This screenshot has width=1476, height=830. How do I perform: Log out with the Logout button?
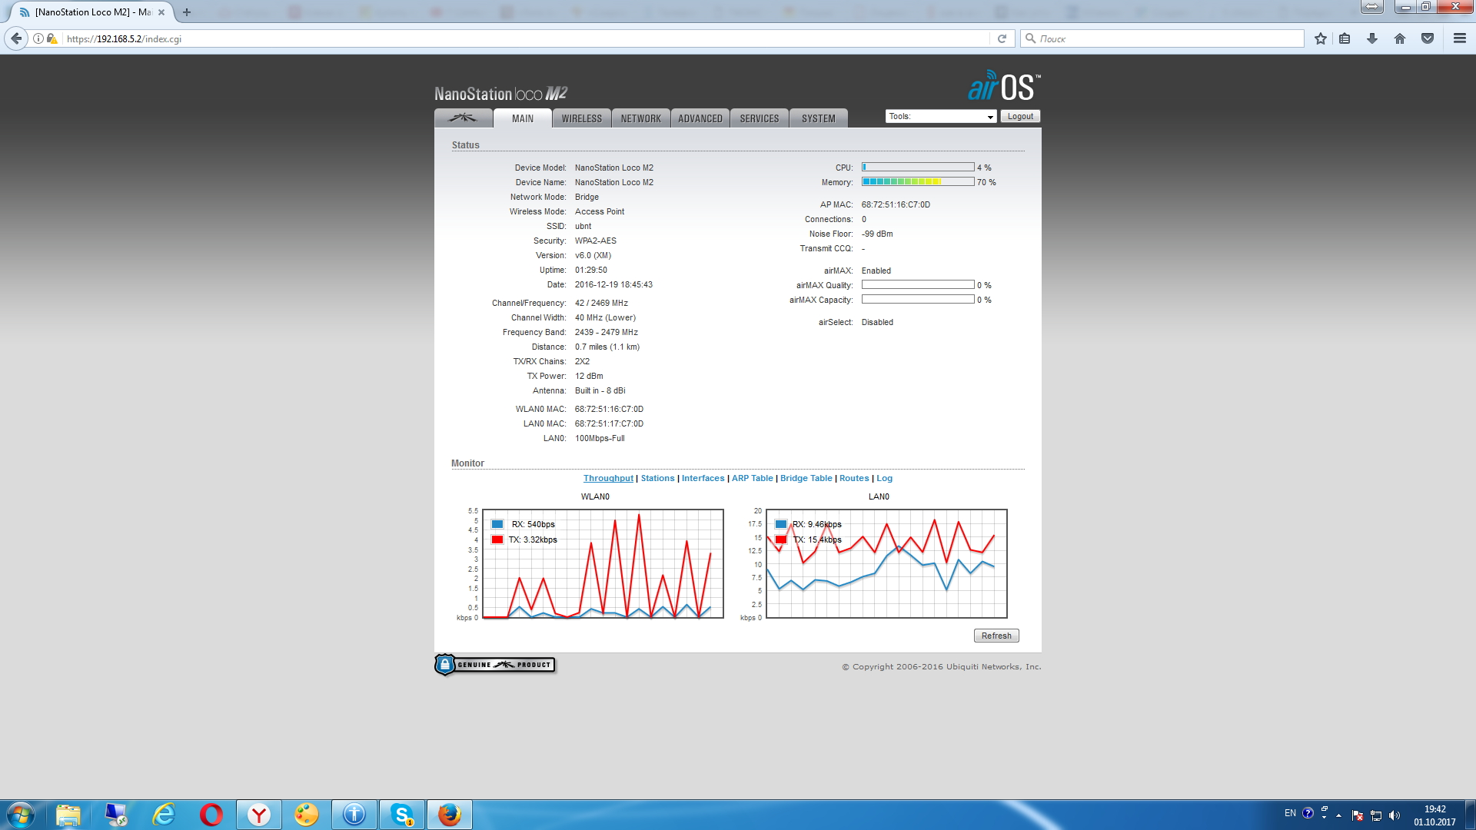pyautogui.click(x=1020, y=117)
